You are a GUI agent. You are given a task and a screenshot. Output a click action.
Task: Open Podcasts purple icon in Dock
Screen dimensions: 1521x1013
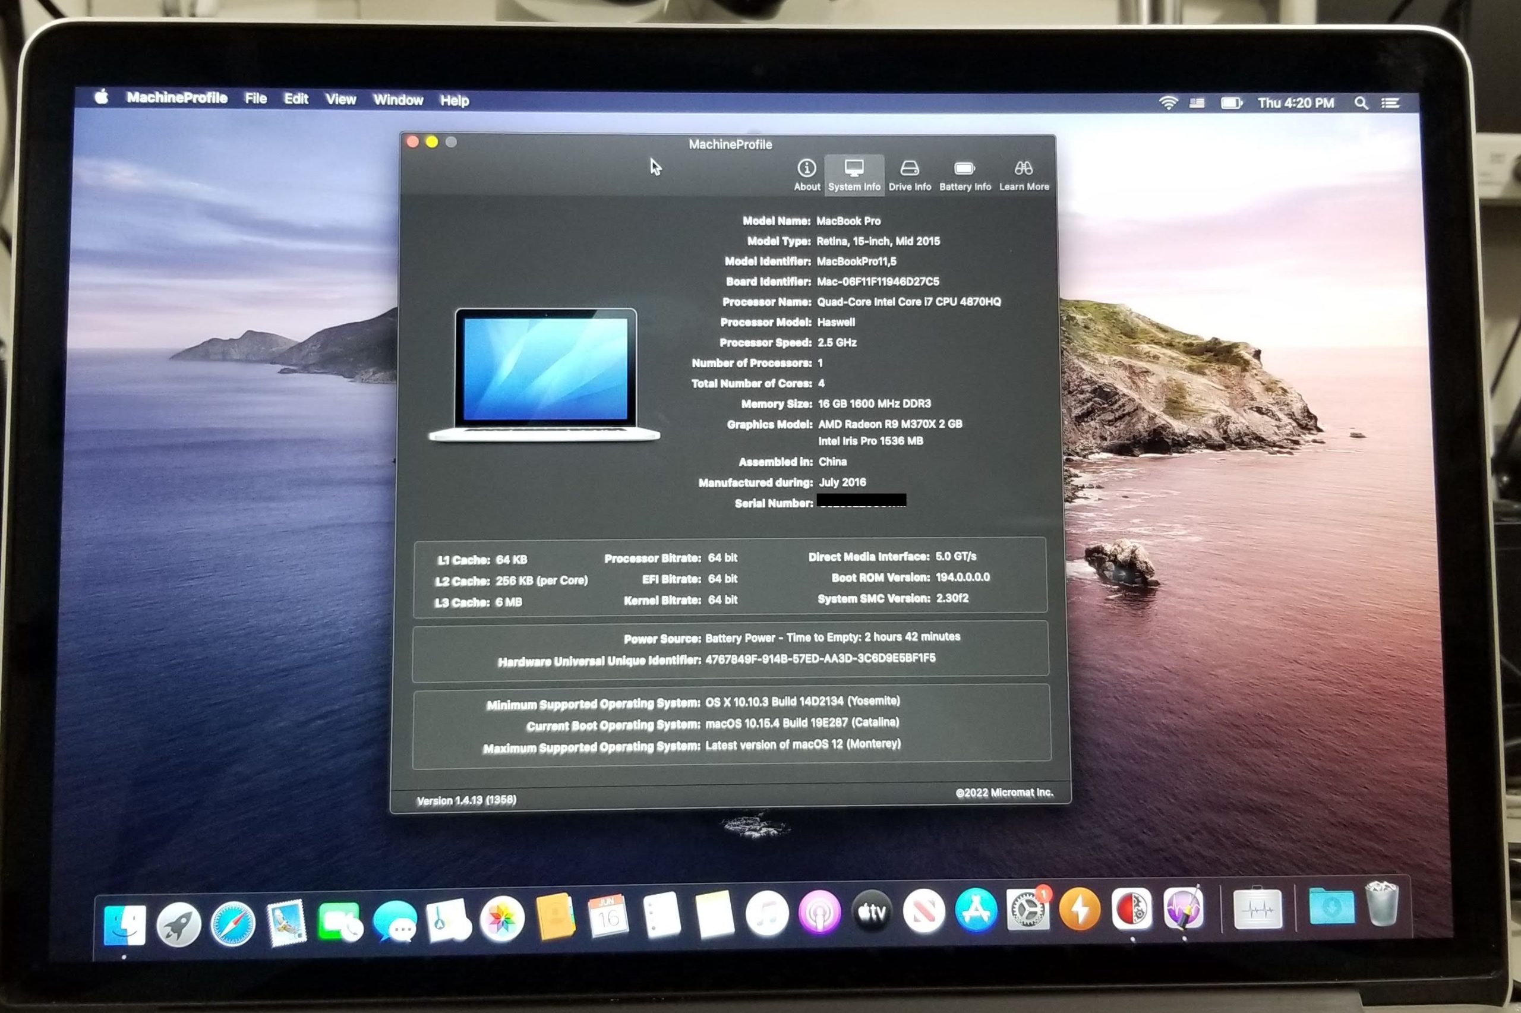click(819, 912)
